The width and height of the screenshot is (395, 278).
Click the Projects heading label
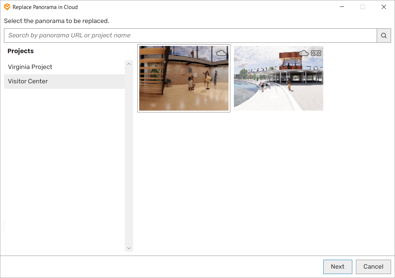21,51
